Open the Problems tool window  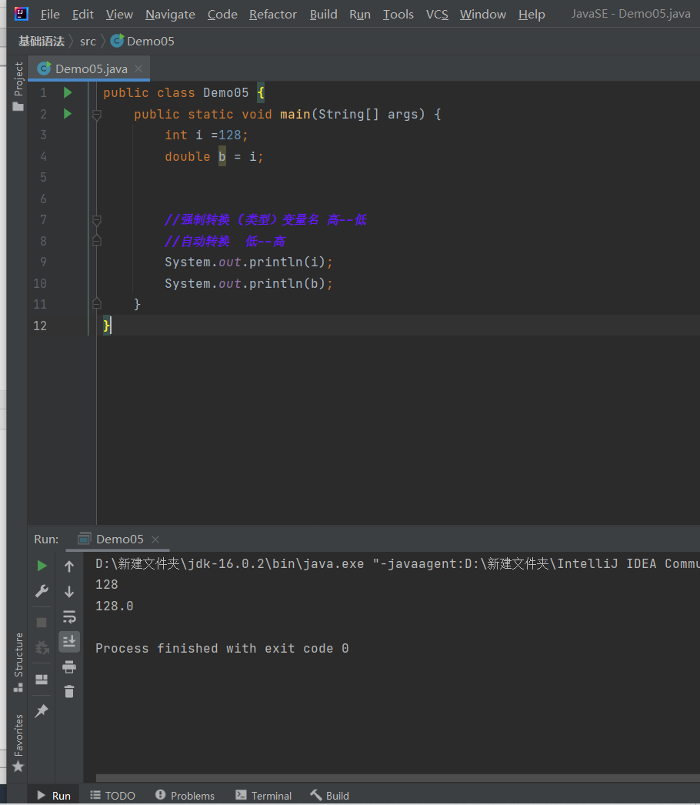coord(185,795)
